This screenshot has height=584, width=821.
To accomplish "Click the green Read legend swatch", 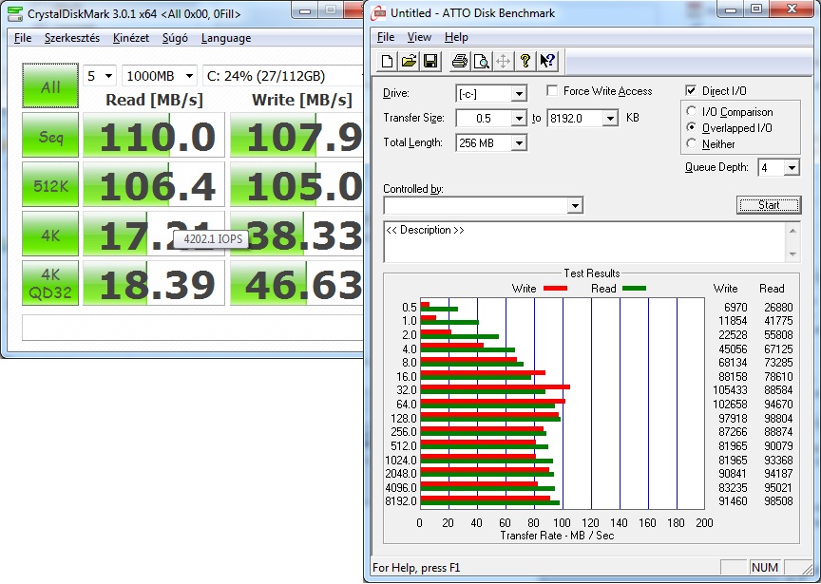I will pyautogui.click(x=634, y=289).
